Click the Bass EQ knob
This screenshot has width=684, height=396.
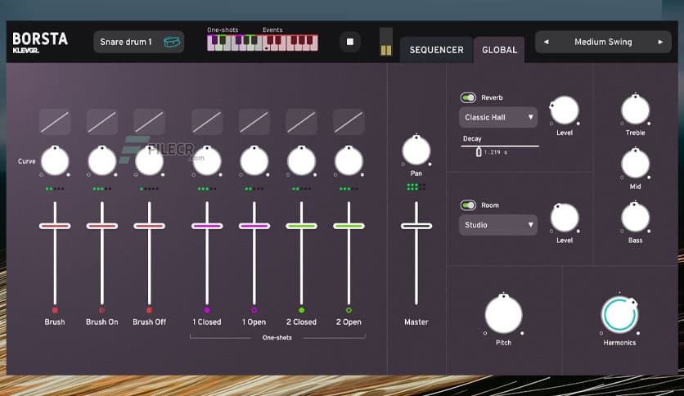(x=635, y=218)
